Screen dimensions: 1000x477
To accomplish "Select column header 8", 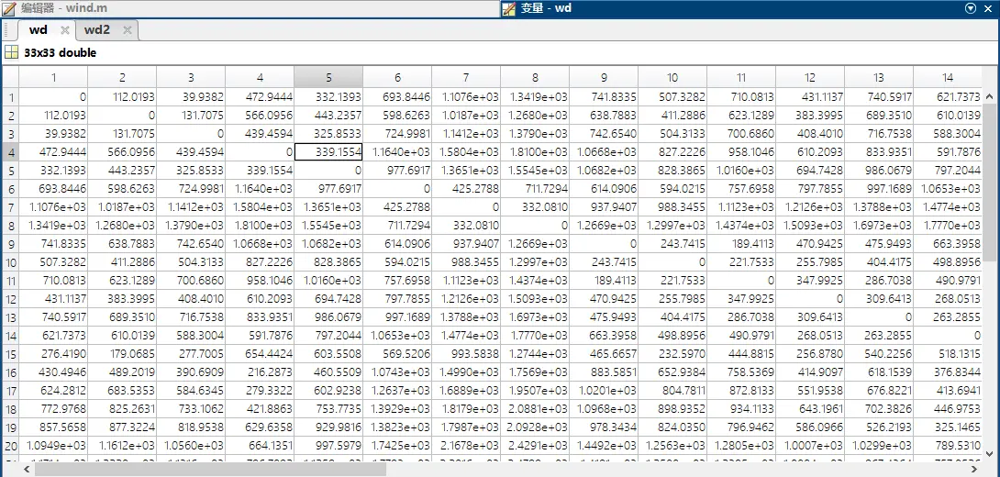I will [535, 77].
